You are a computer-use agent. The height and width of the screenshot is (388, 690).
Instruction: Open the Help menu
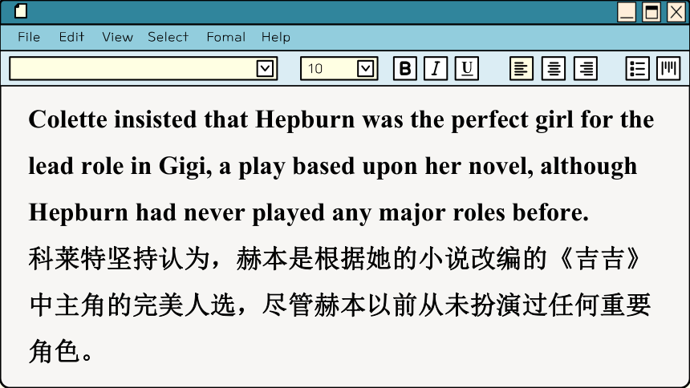click(276, 37)
